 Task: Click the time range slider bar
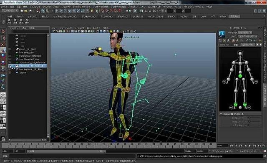pos(66,151)
